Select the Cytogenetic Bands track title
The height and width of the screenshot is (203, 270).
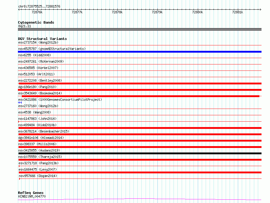coord(36,22)
